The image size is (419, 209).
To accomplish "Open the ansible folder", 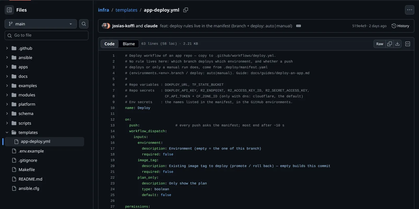I will [25, 57].
